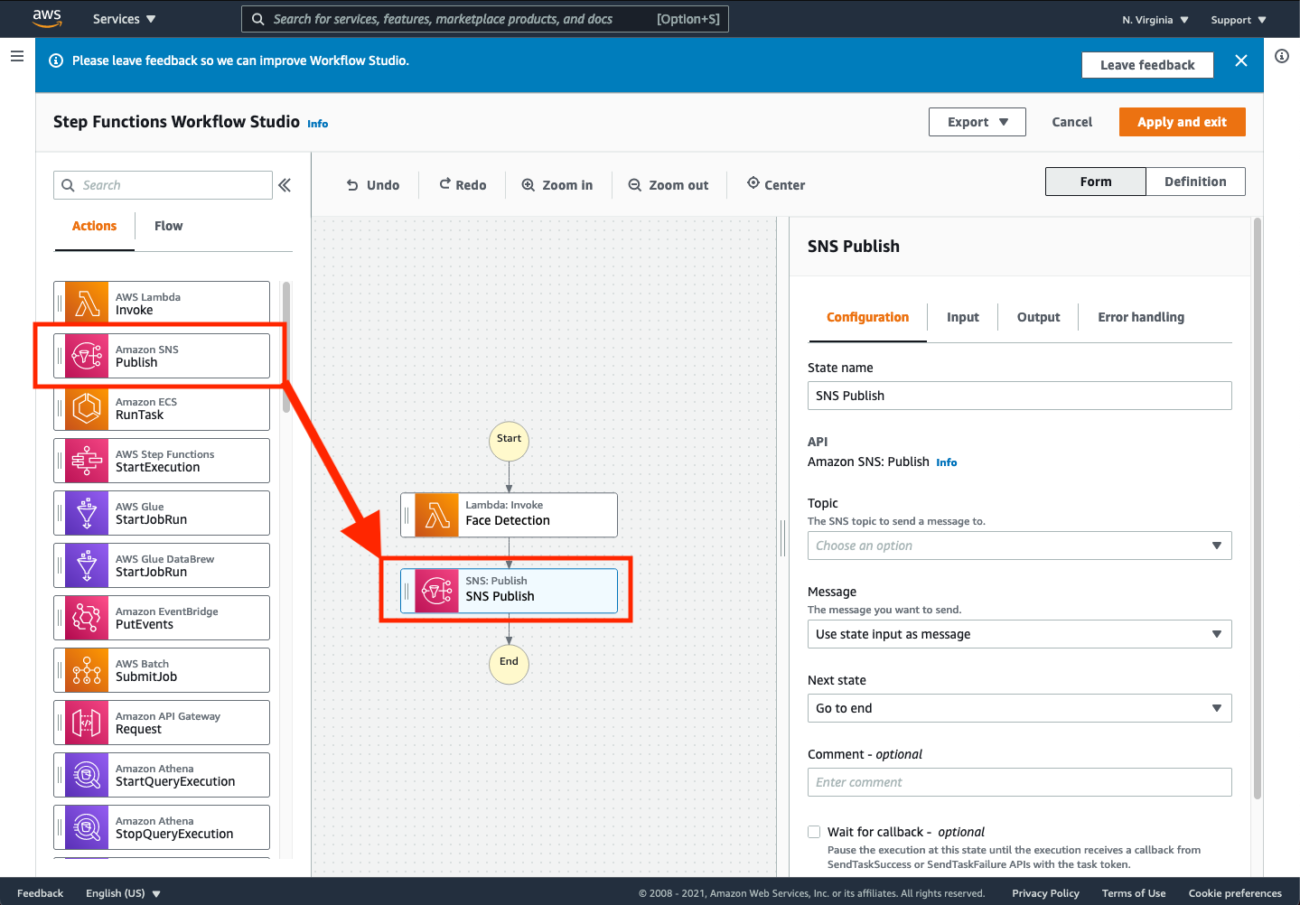Screen dimensions: 1300x905
Task: Open the hamburger navigation menu
Action: coord(16,56)
